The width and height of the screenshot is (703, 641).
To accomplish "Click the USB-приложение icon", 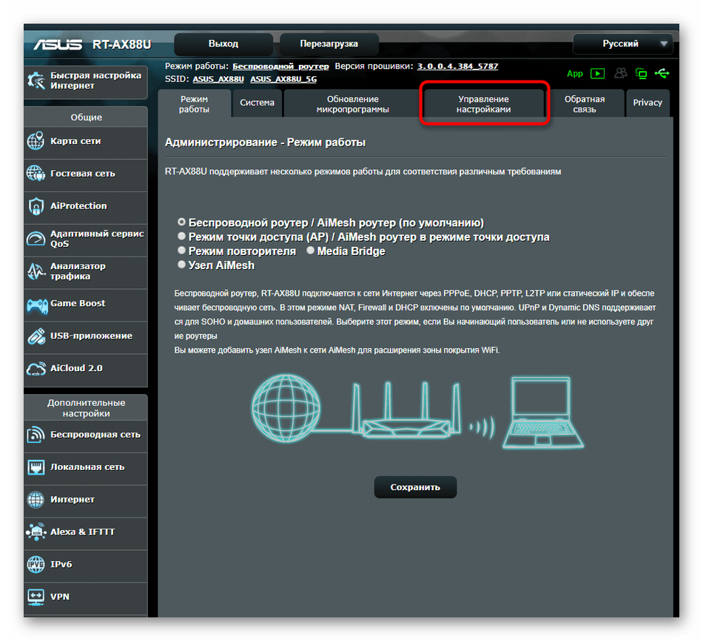I will click(x=36, y=336).
